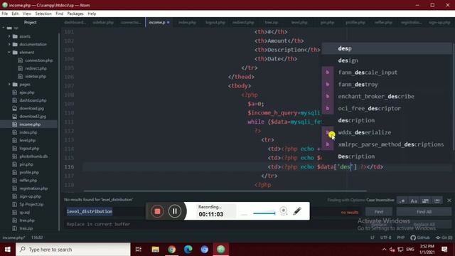Screen dimensions: 455x256
Task: Choose lowercase 'description' suggestion
Action: tap(387, 120)
